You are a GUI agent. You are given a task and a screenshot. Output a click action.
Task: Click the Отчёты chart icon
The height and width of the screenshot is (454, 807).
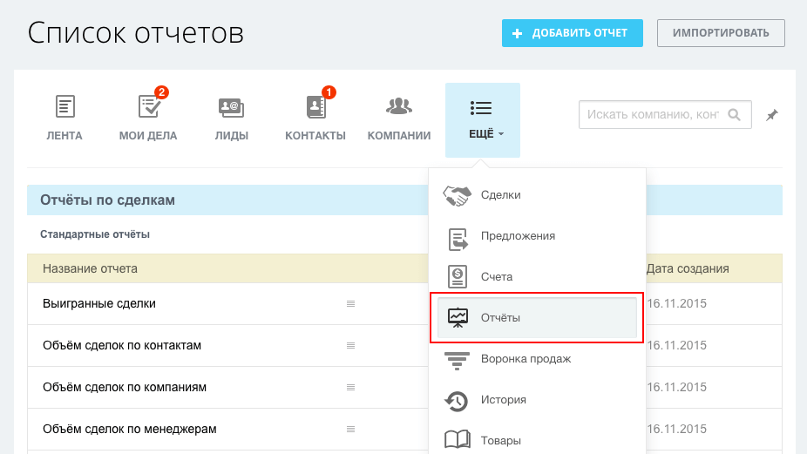point(458,317)
